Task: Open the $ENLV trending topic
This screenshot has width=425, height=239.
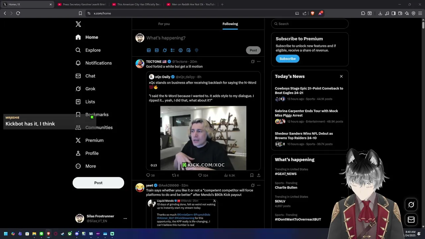Action: (280, 201)
